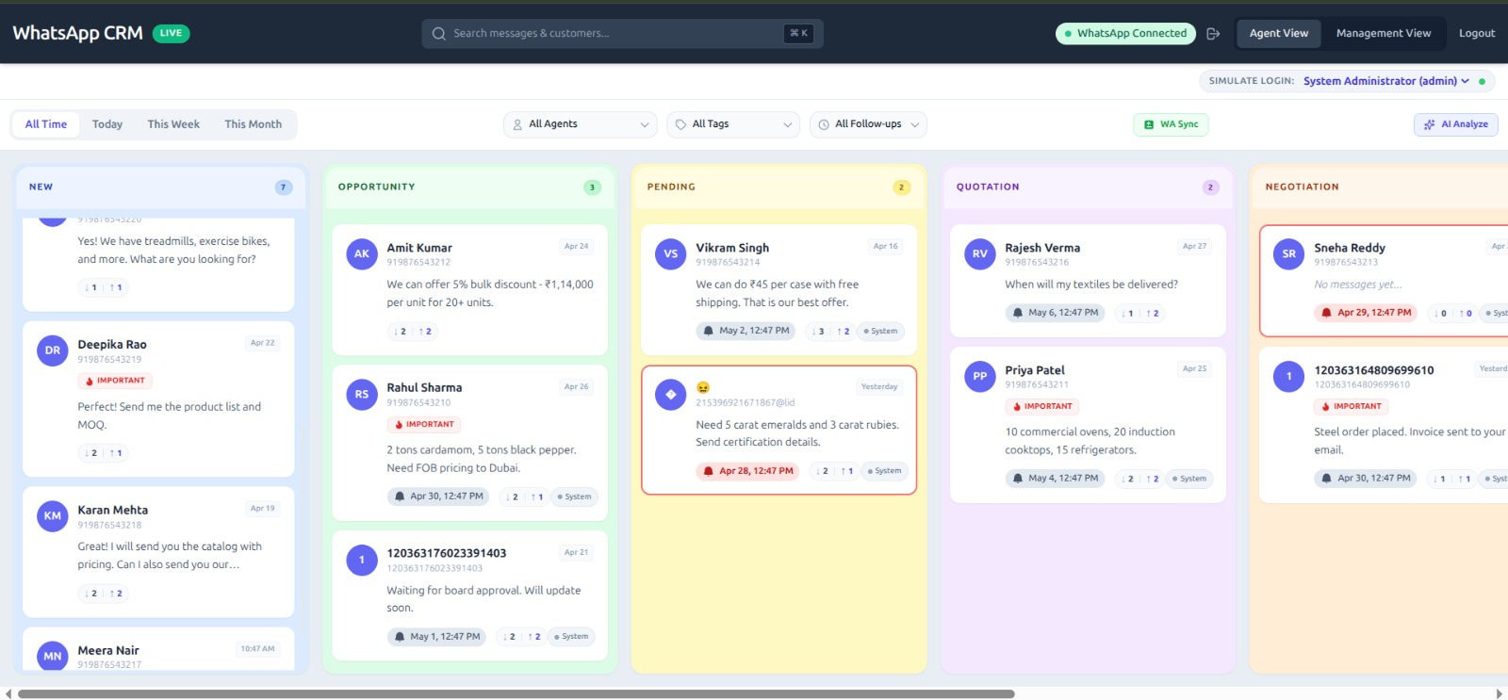1508x700 pixels.
Task: Click the MN avatar on Meera Nair card
Action: pos(52,656)
